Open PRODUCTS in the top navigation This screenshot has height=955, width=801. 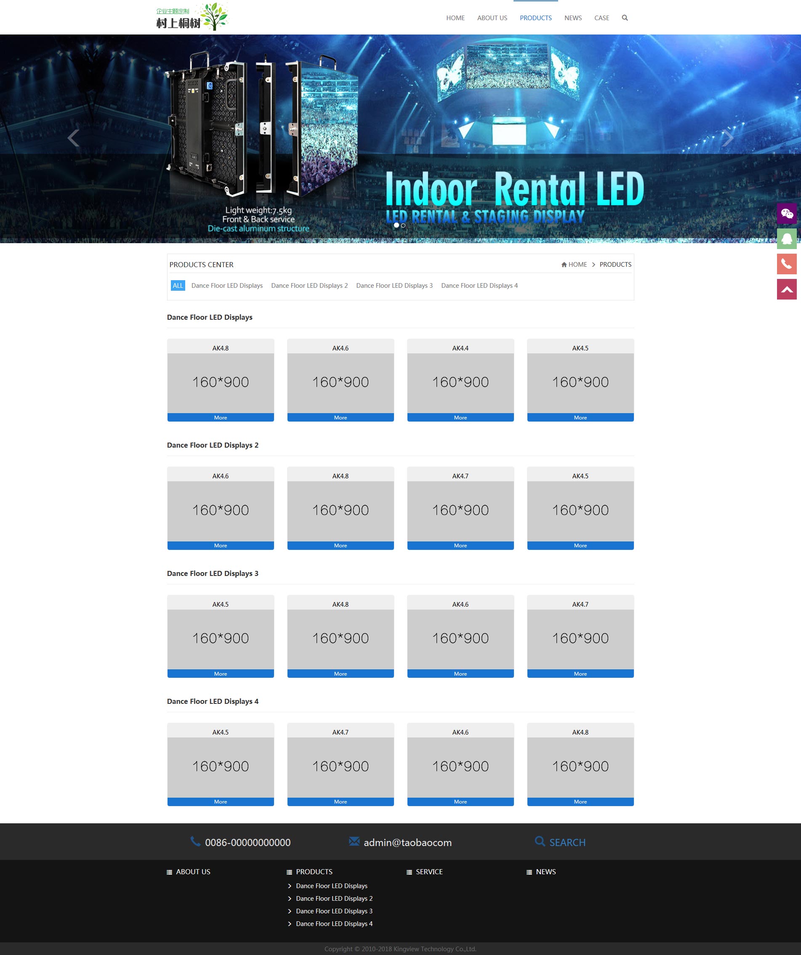(x=536, y=18)
